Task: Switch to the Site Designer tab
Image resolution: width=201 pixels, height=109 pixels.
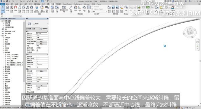Action: pyautogui.click(x=77, y=4)
